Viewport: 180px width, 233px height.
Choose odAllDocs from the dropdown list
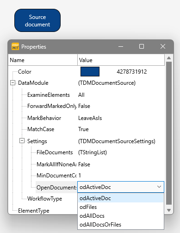tap(121, 216)
